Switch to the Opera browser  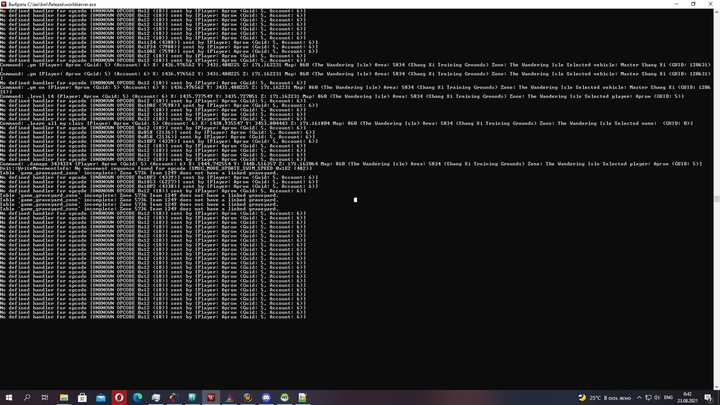click(119, 397)
